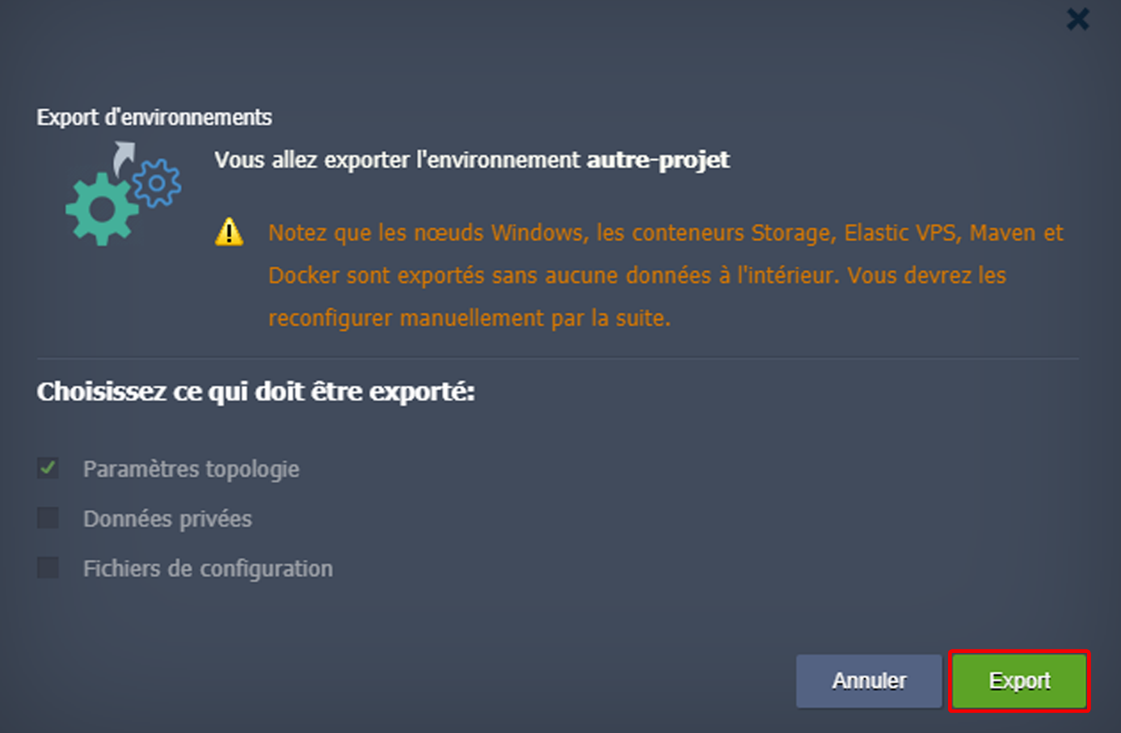Confirm with the green Export button
The width and height of the screenshot is (1121, 733).
tap(1019, 681)
